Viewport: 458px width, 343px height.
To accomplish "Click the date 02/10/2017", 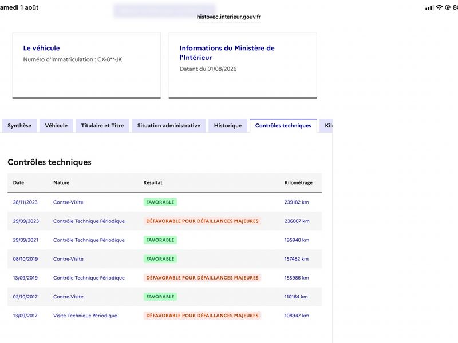I will pyautogui.click(x=25, y=297).
